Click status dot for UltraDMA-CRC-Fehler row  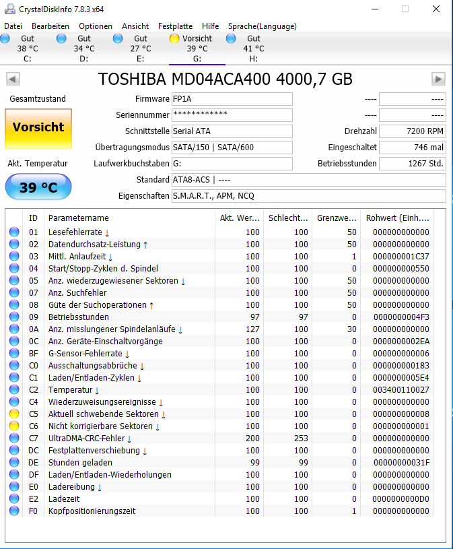(x=14, y=438)
